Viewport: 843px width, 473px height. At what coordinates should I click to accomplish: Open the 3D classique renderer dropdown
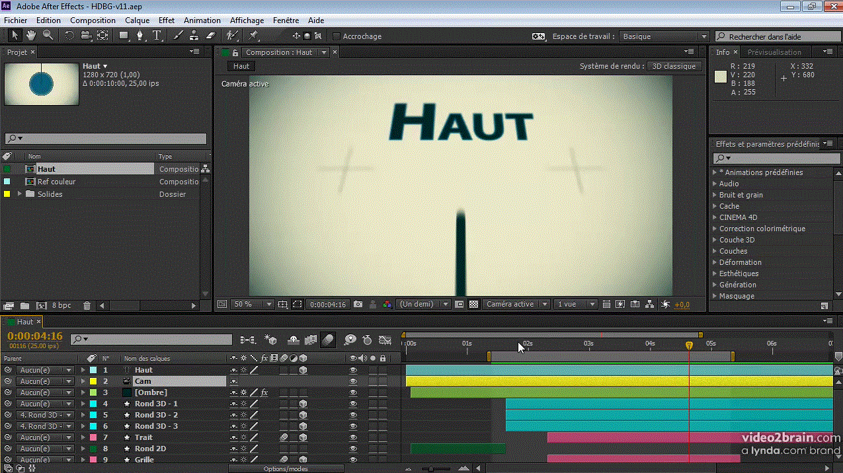click(674, 66)
